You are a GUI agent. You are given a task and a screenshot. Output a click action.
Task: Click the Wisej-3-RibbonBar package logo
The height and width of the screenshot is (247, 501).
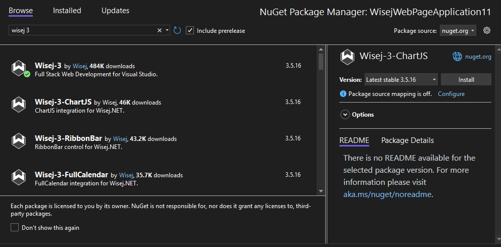click(x=19, y=140)
